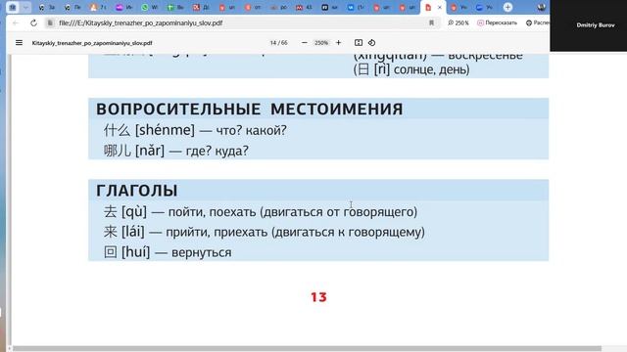Click the heading ГЛАГОЛЫ

point(137,191)
